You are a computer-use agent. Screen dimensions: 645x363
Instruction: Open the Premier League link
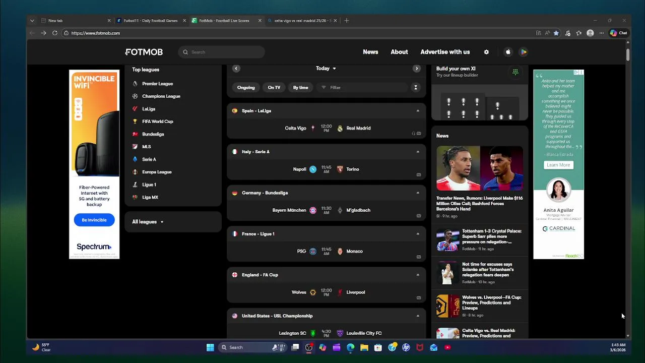point(157,84)
